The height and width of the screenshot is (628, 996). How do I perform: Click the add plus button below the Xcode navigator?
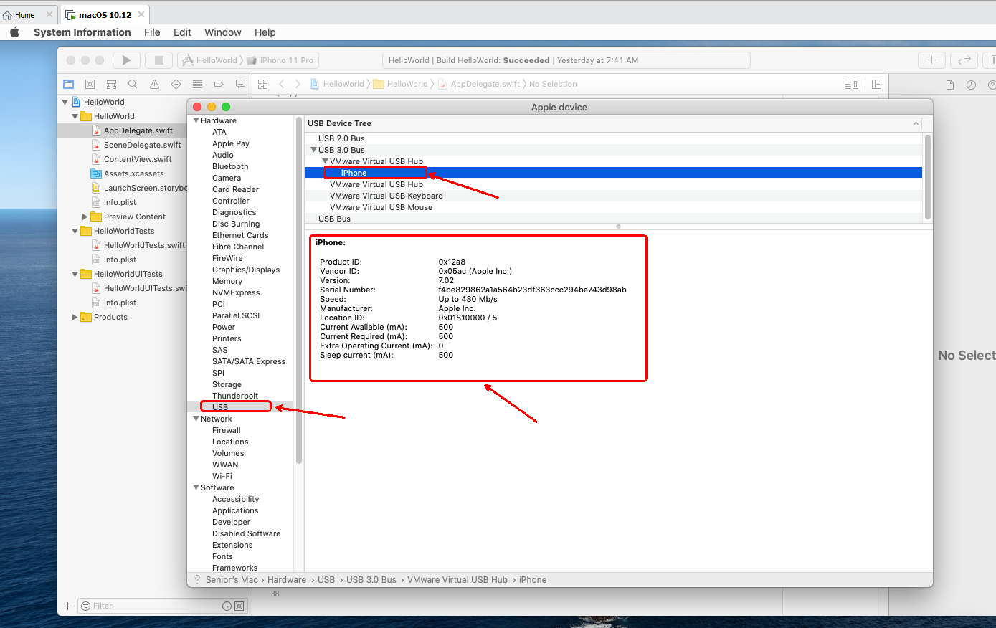[x=67, y=606]
